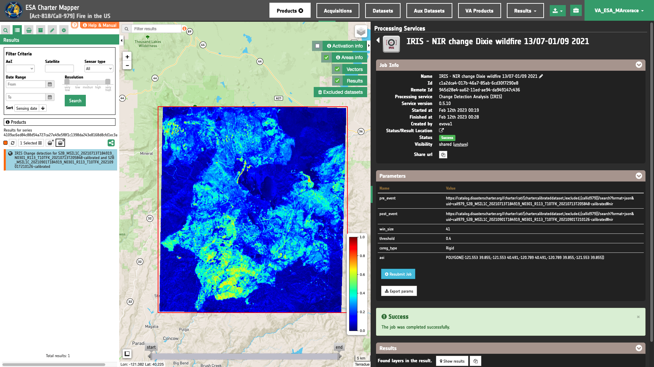654x367 pixels.
Task: Select the Products tab
Action: coord(290,11)
